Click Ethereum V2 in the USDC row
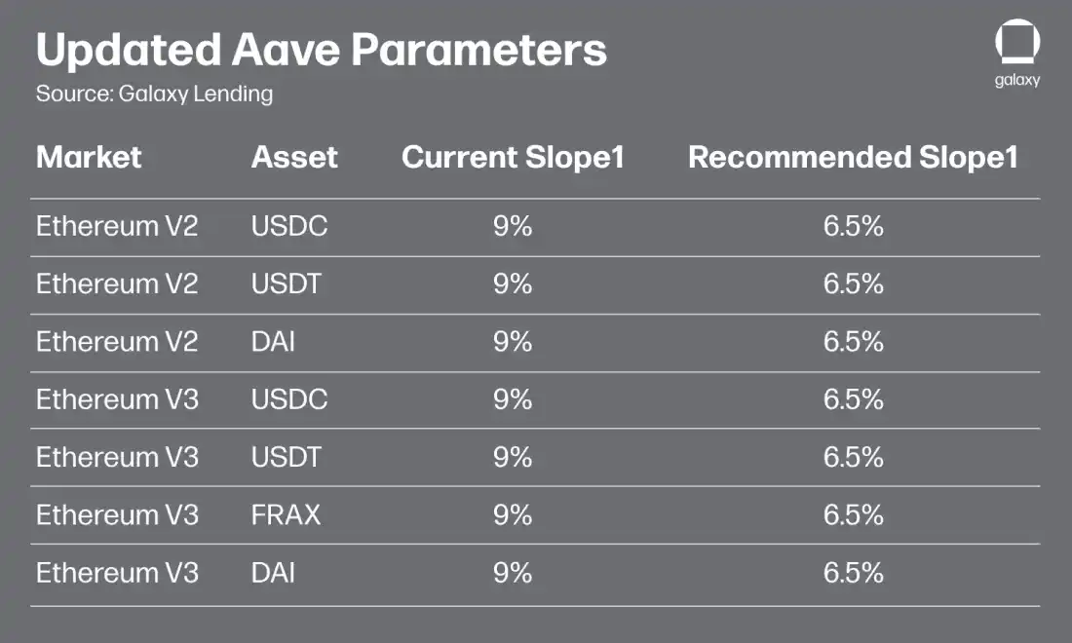 pyautogui.click(x=117, y=227)
